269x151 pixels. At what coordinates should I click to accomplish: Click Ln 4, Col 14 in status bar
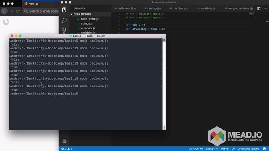tap(195, 148)
